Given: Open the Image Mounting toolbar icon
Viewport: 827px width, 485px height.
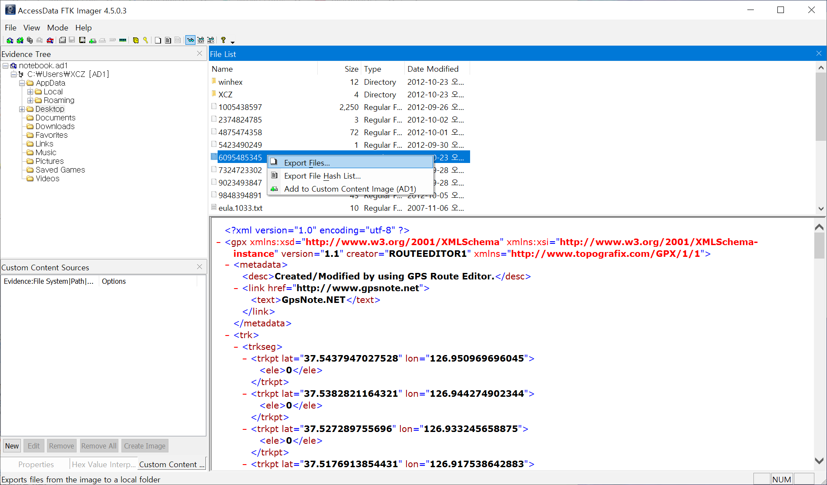Looking at the screenshot, I should [x=30, y=40].
